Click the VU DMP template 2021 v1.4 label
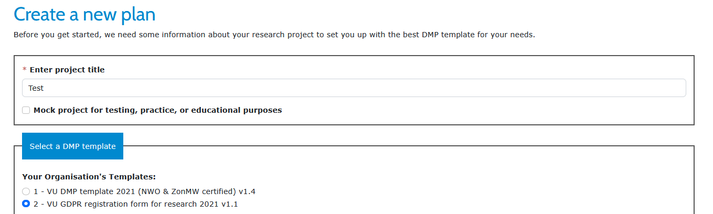Viewport: 713px width, 214px height. (144, 191)
